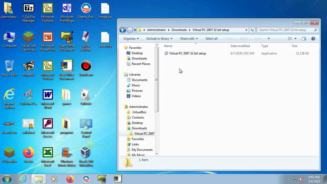Expand the Downloads breadcrumb arrow
Viewport: 327px width, 184px height.
190,30
